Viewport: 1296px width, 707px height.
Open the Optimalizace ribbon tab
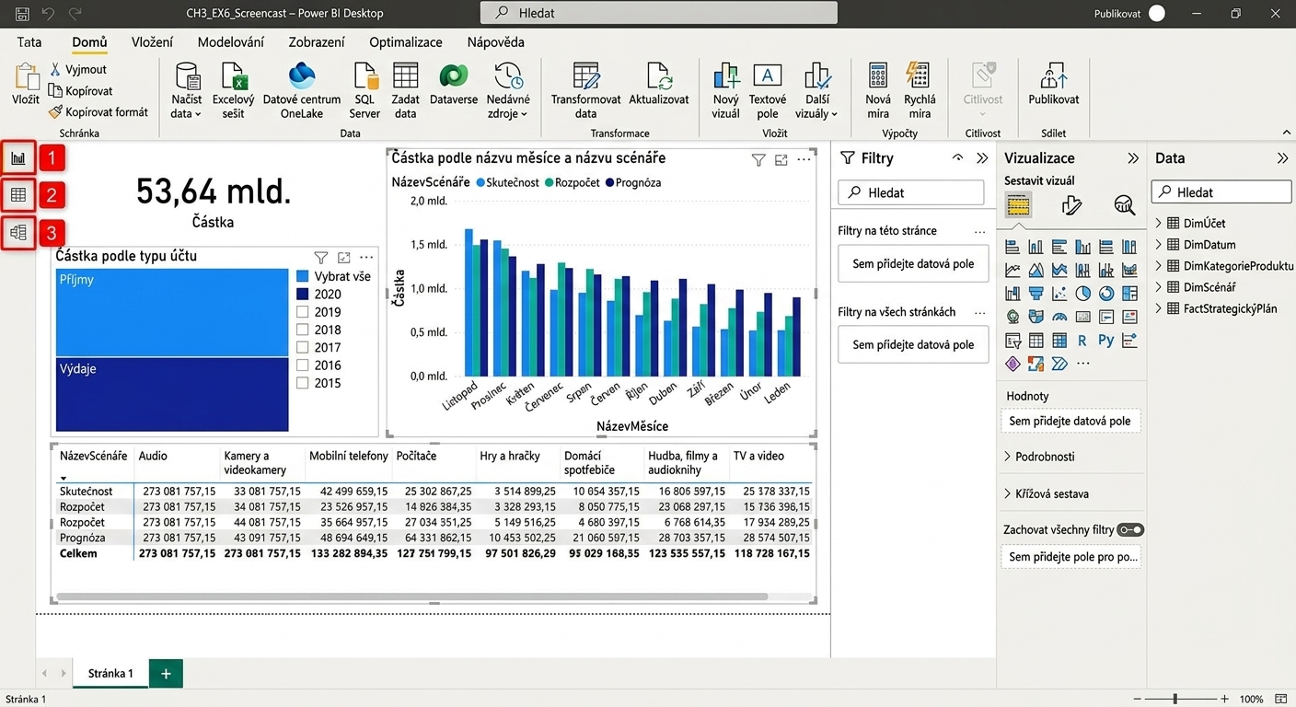coord(406,42)
